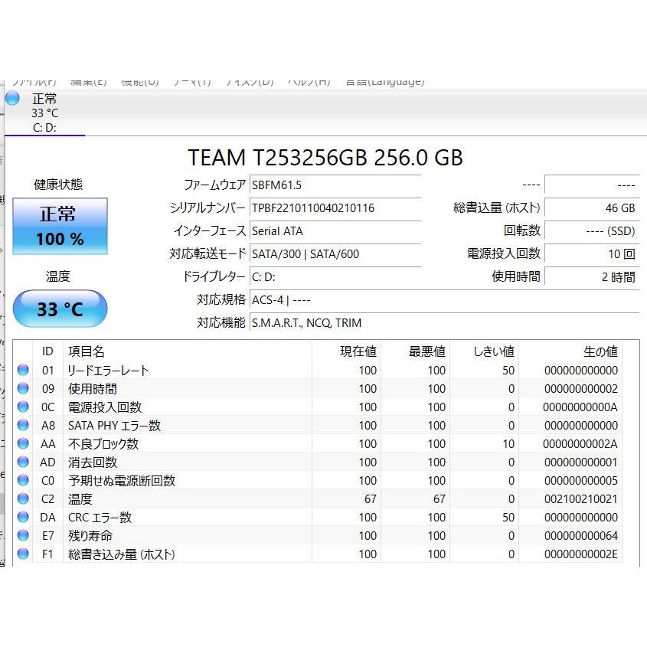
Task: Click the 33°C temperature gauge
Action: click(60, 309)
